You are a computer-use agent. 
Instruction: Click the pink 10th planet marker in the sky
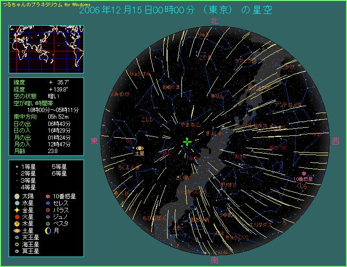pyautogui.click(x=304, y=174)
